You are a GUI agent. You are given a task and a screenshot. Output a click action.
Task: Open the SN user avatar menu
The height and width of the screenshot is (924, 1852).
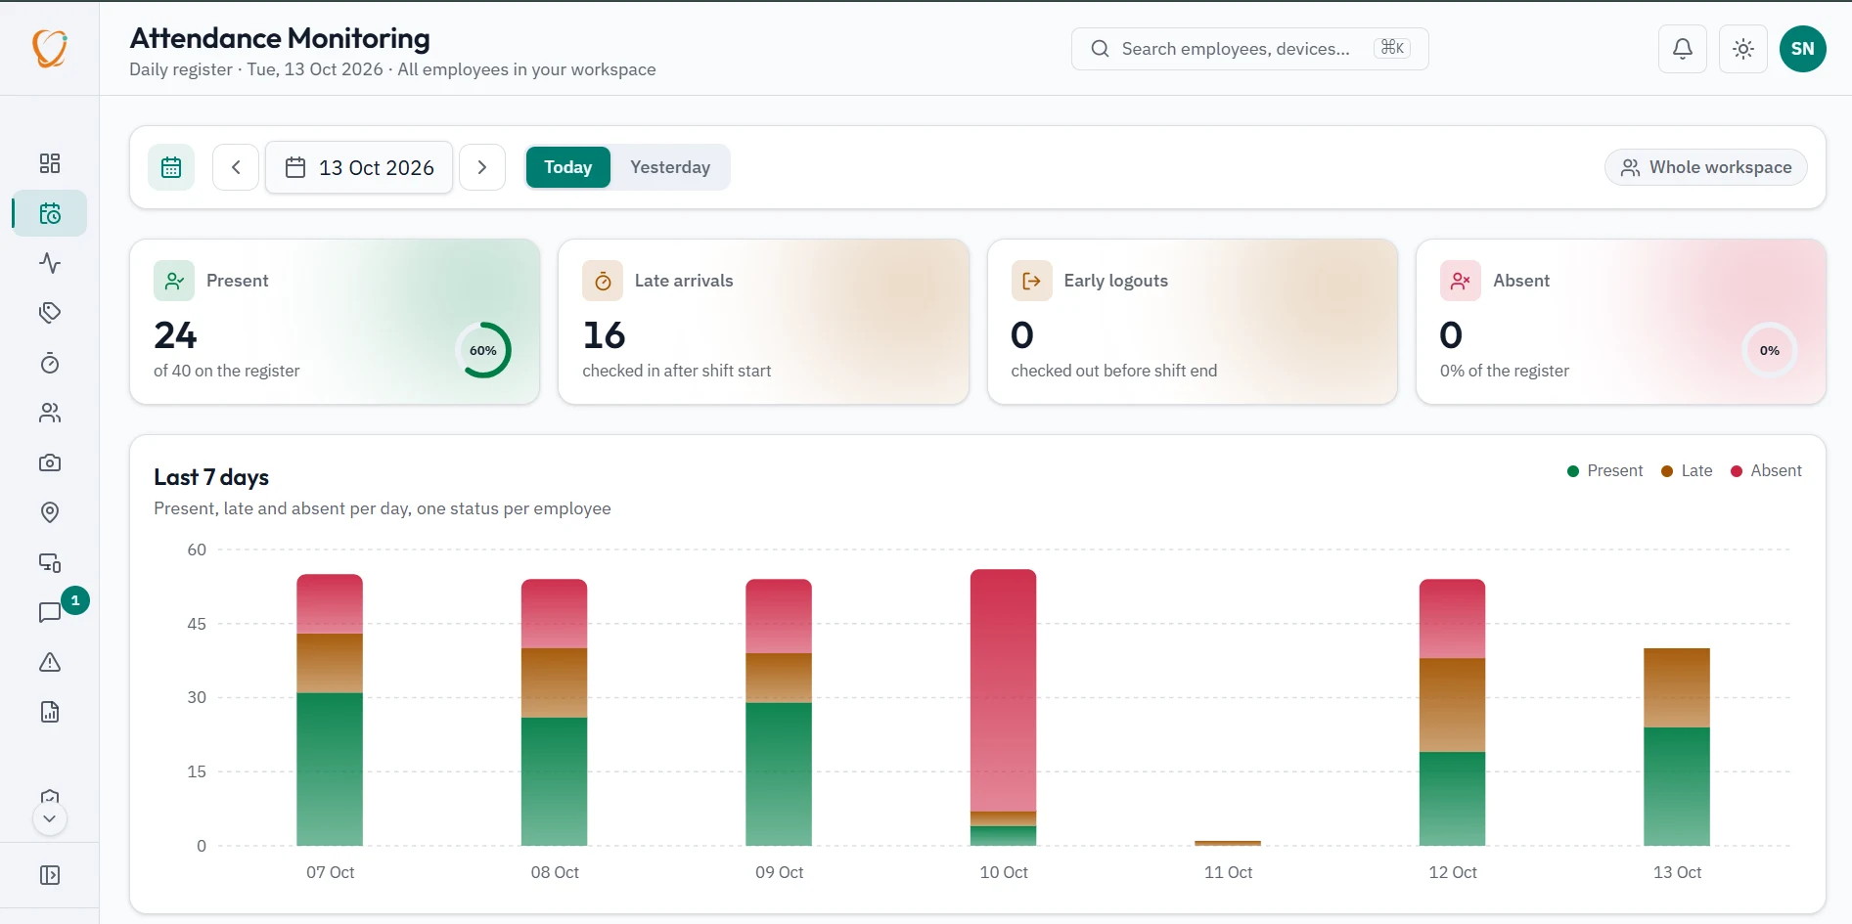coord(1803,49)
